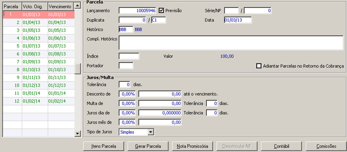Click the Juros dia de value 0,000000

[160, 113]
